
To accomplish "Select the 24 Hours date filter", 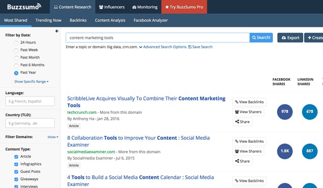I will [16, 43].
